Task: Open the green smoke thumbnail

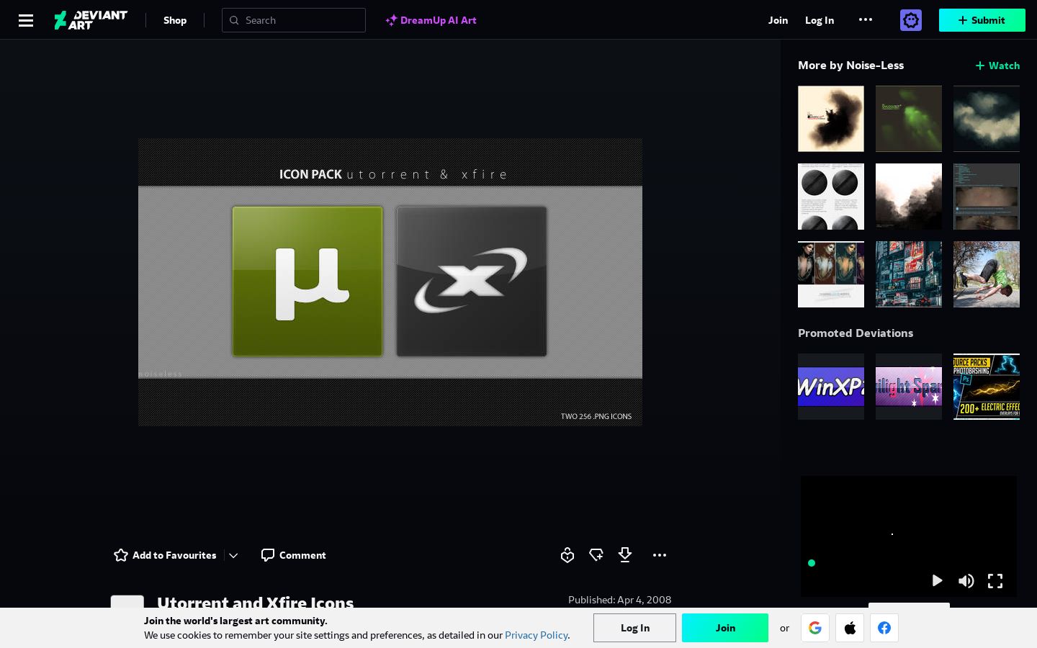Action: click(x=909, y=119)
